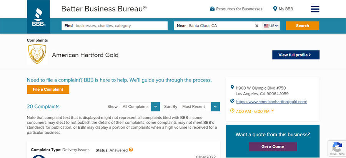This screenshot has width=346, height=158.
Task: Click the View full profile button
Action: pyautogui.click(x=296, y=55)
